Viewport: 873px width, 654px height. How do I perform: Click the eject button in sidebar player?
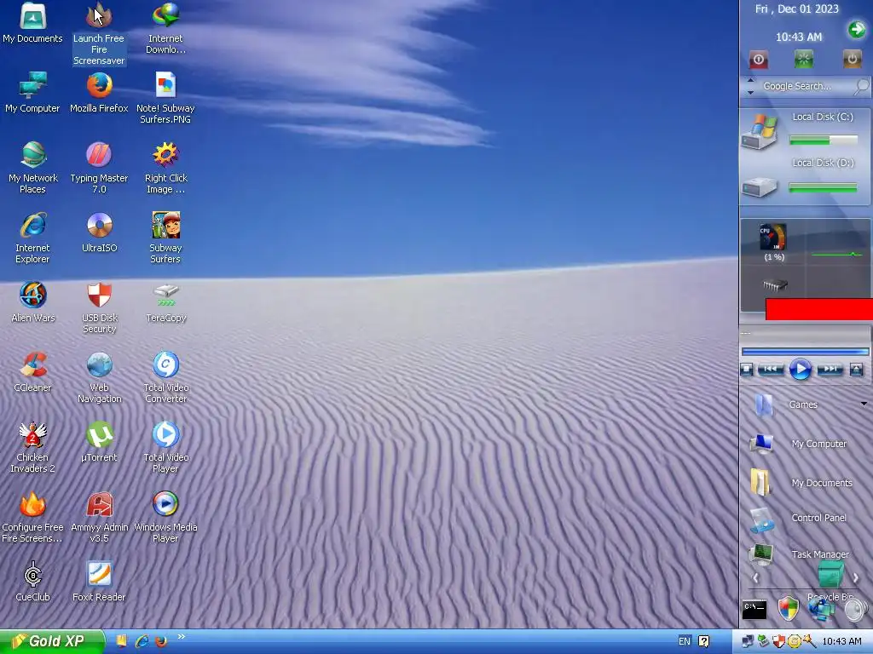coord(856,370)
